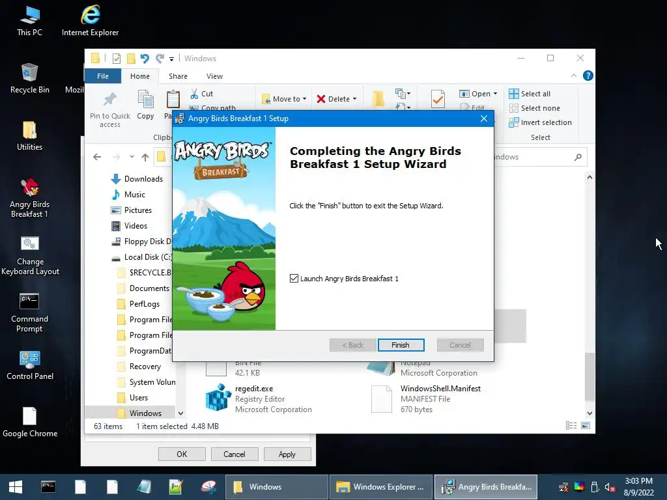Screen dimensions: 667x500
Task: Open Internet Explorer desktop icon
Action: (90, 21)
